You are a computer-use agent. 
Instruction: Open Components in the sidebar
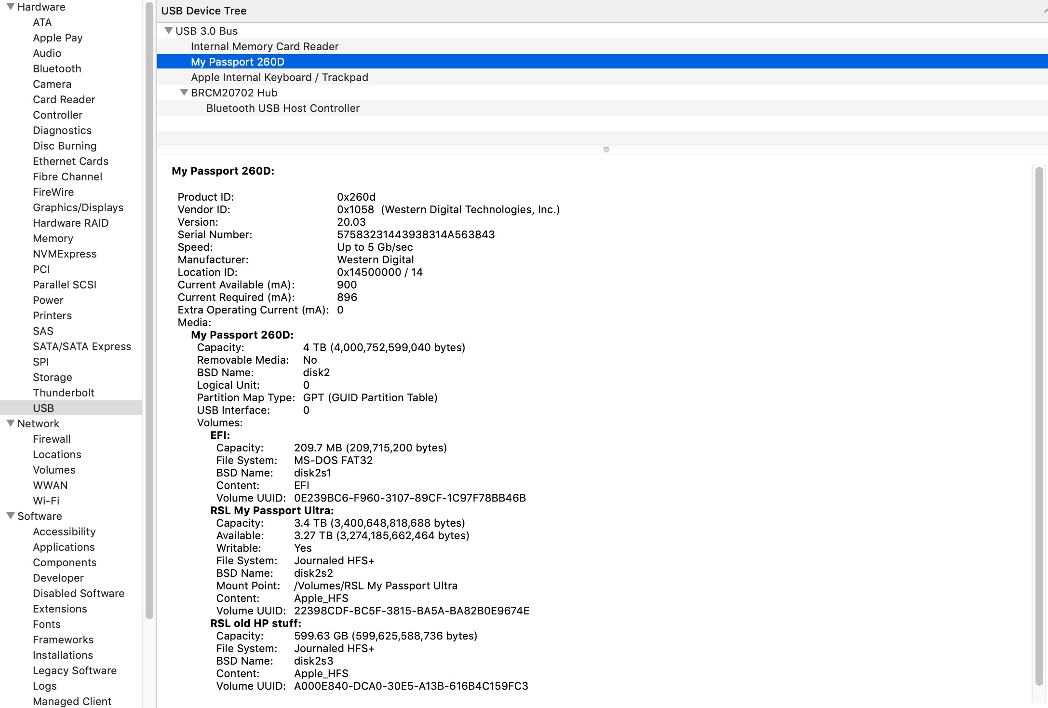pyautogui.click(x=65, y=562)
